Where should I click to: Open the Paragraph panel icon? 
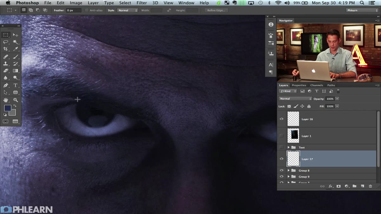(x=271, y=72)
